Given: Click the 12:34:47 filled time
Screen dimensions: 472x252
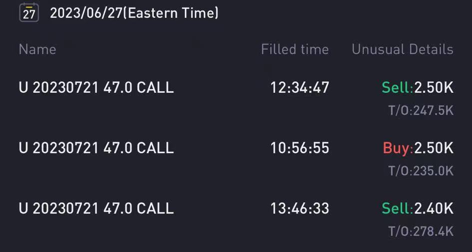Looking at the screenshot, I should click(x=300, y=88).
